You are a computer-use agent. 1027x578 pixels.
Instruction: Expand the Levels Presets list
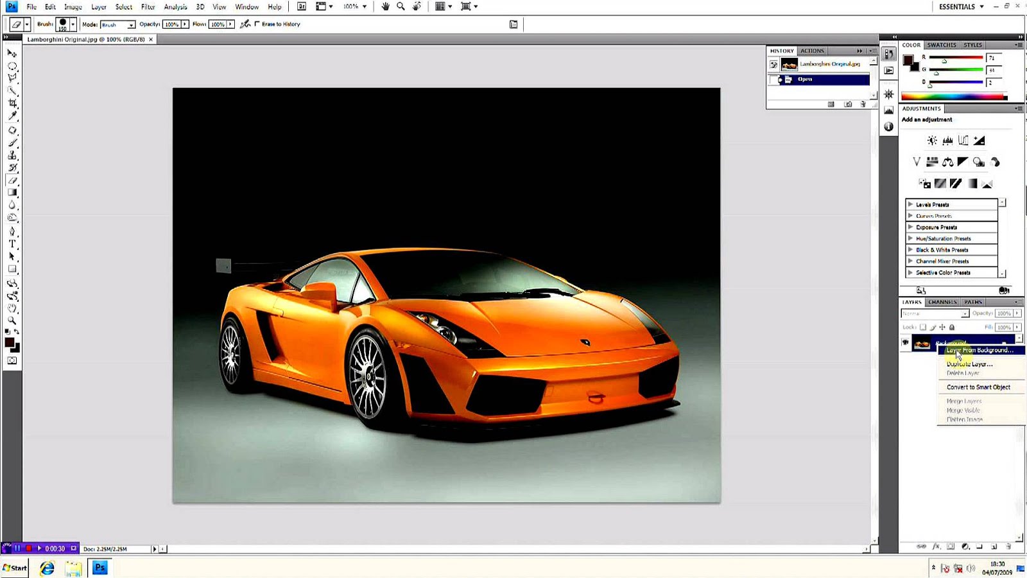pos(910,204)
